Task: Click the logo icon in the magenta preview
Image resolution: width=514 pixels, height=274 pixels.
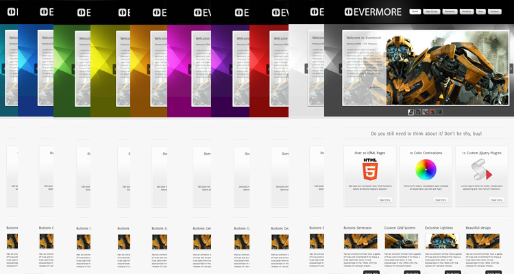Action: (198, 12)
